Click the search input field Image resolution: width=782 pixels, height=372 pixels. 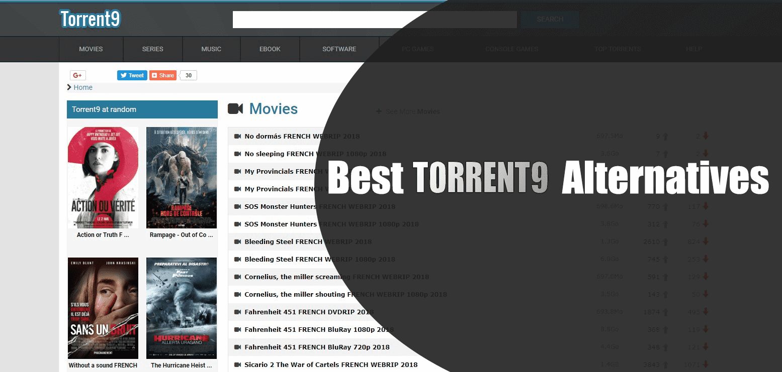tap(375, 20)
